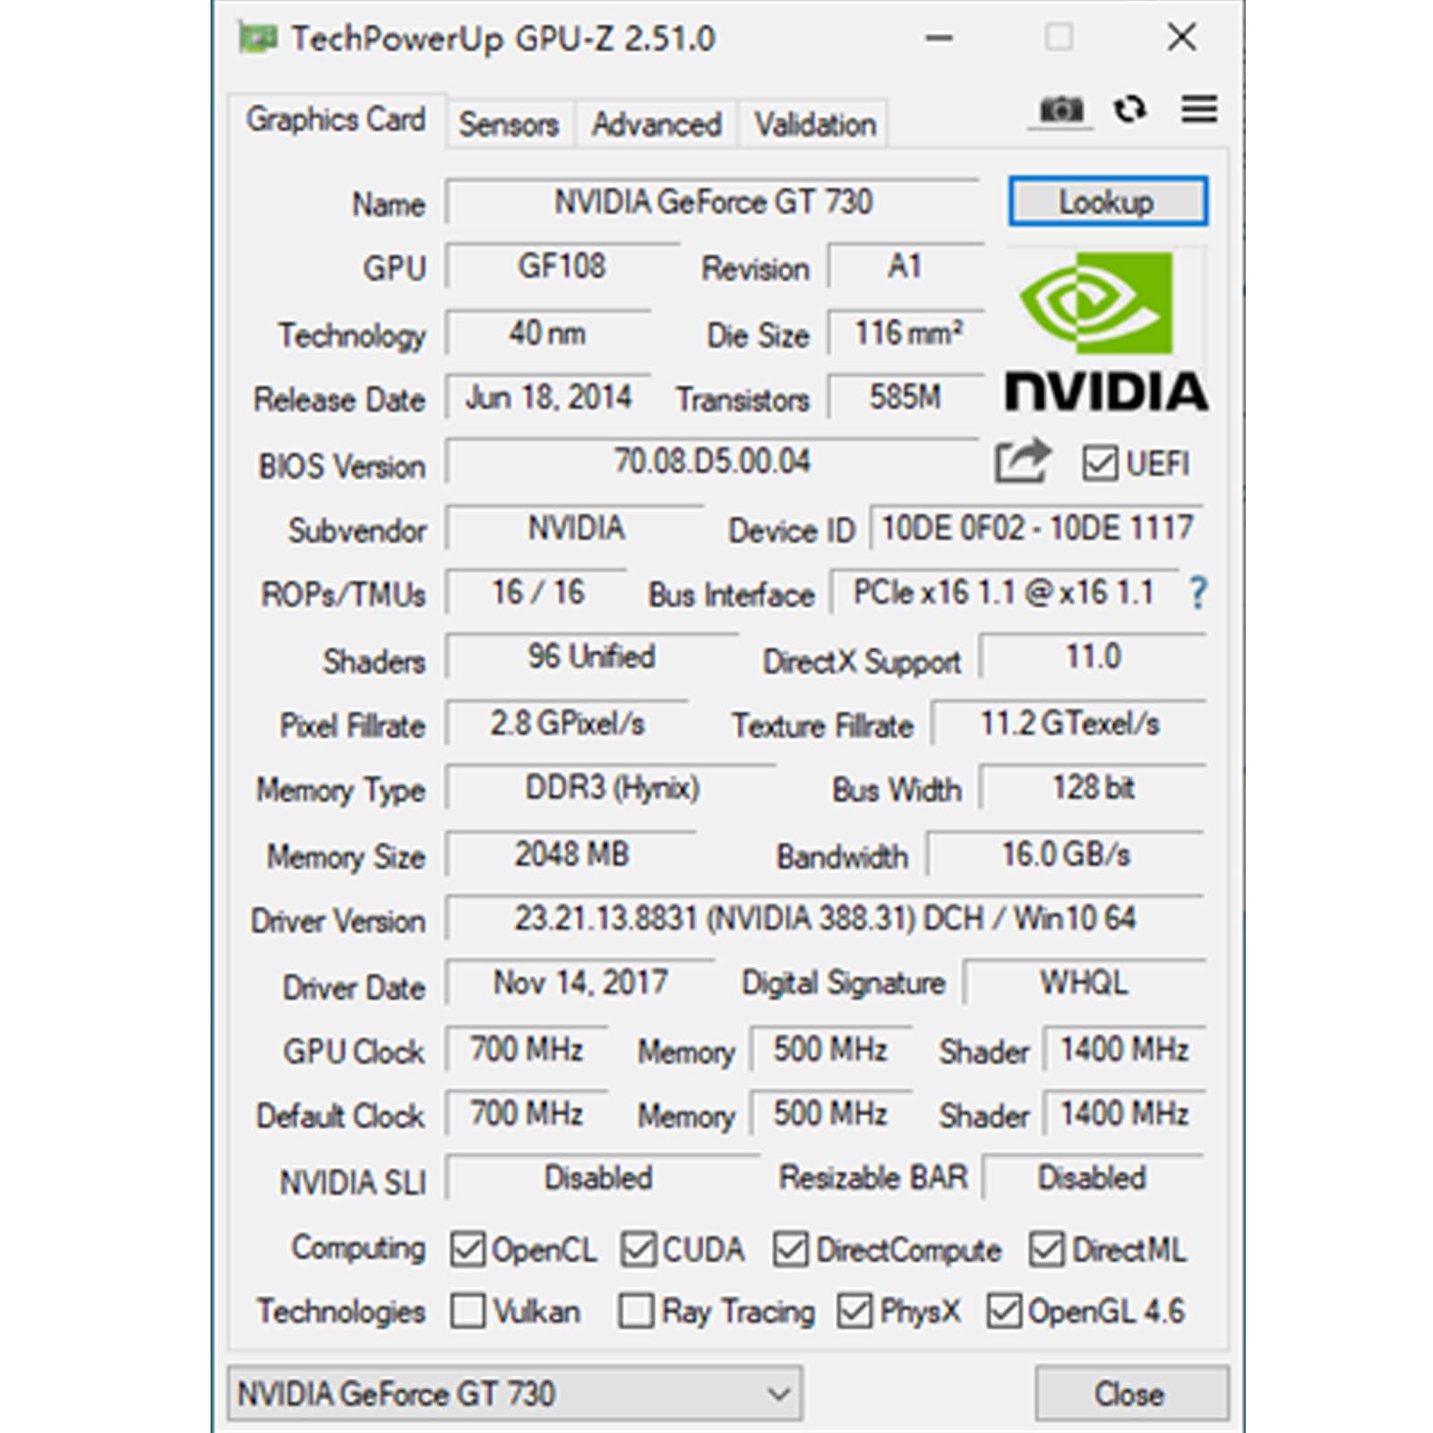
Task: Click the GPU Clock row Shader 1400 MHz
Action: 1124,1050
